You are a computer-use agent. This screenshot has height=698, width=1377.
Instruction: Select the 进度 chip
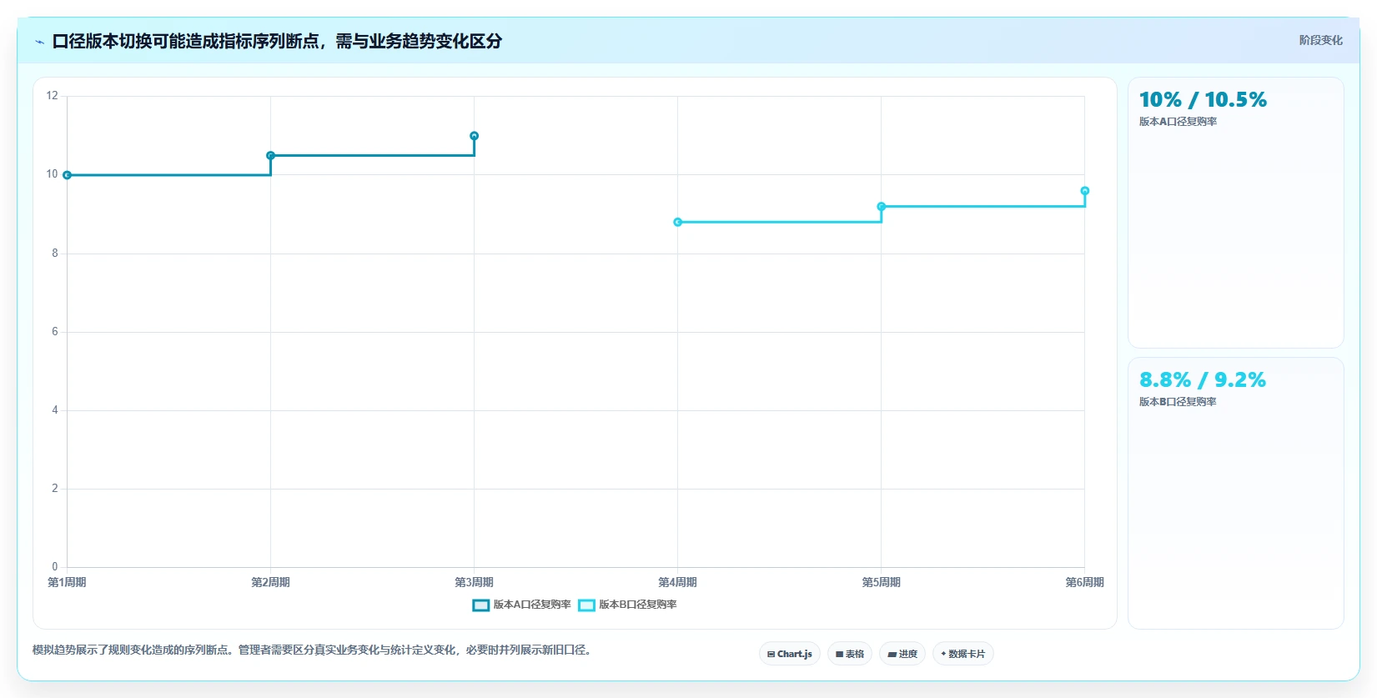coord(902,654)
